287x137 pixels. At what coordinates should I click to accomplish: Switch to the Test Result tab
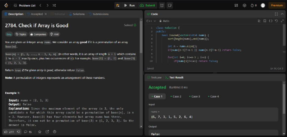click(174, 78)
